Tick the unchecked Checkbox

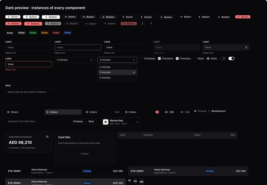(x=142, y=59)
